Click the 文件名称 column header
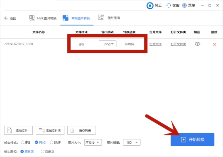 pos(39,32)
